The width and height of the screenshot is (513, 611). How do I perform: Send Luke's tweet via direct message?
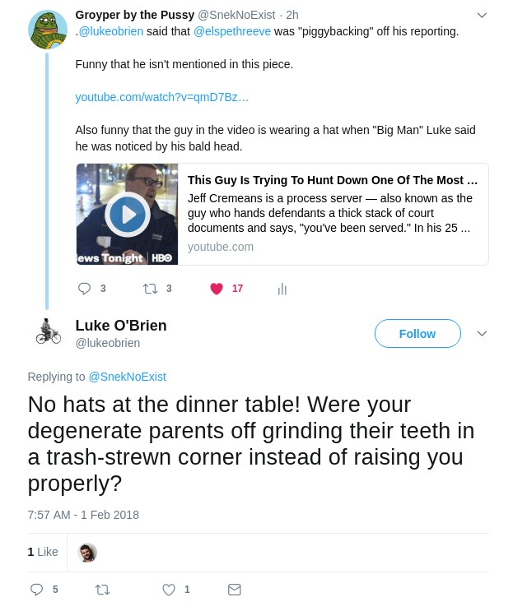235,590
